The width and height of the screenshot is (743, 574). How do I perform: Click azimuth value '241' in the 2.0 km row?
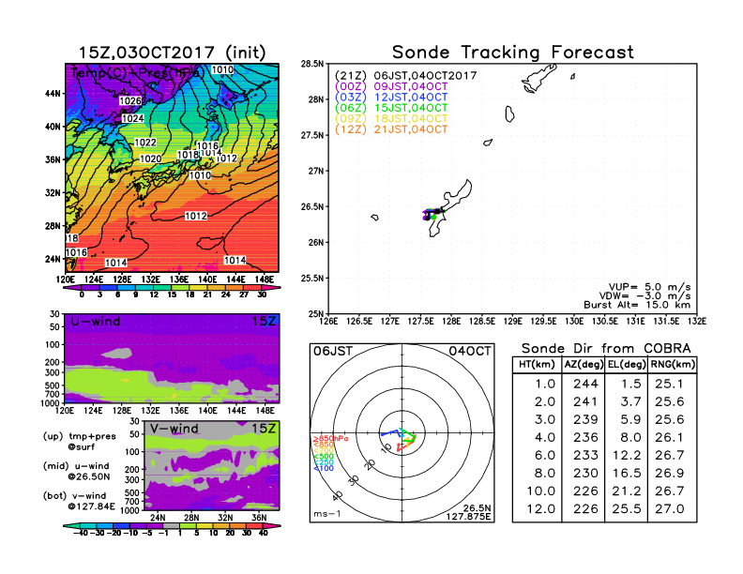585,401
